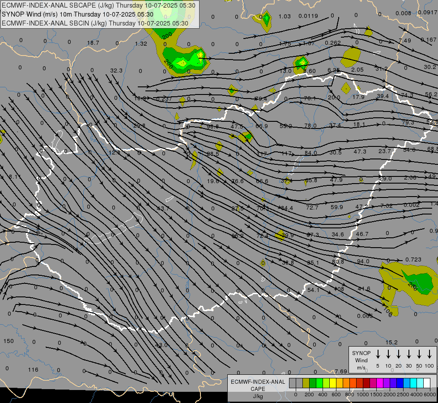Image resolution: width=438 pixels, height=403 pixels.
Task: Click the 15.2 value above the wind legend
Action: coord(391,342)
